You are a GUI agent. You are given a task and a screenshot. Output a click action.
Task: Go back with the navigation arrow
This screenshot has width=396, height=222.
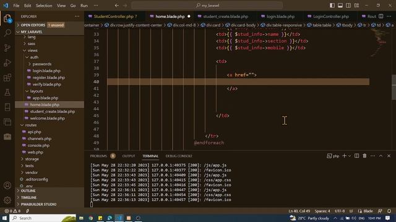(117, 6)
